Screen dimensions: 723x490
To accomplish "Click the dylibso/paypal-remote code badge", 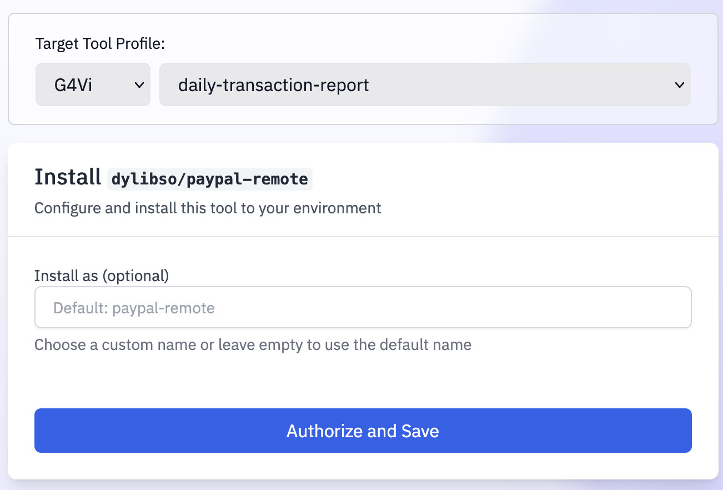I will point(209,179).
